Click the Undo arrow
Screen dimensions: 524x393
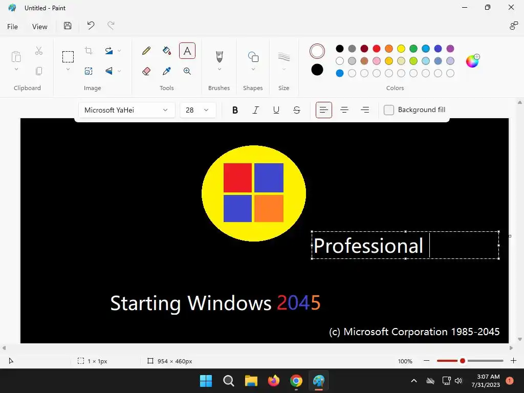(91, 26)
